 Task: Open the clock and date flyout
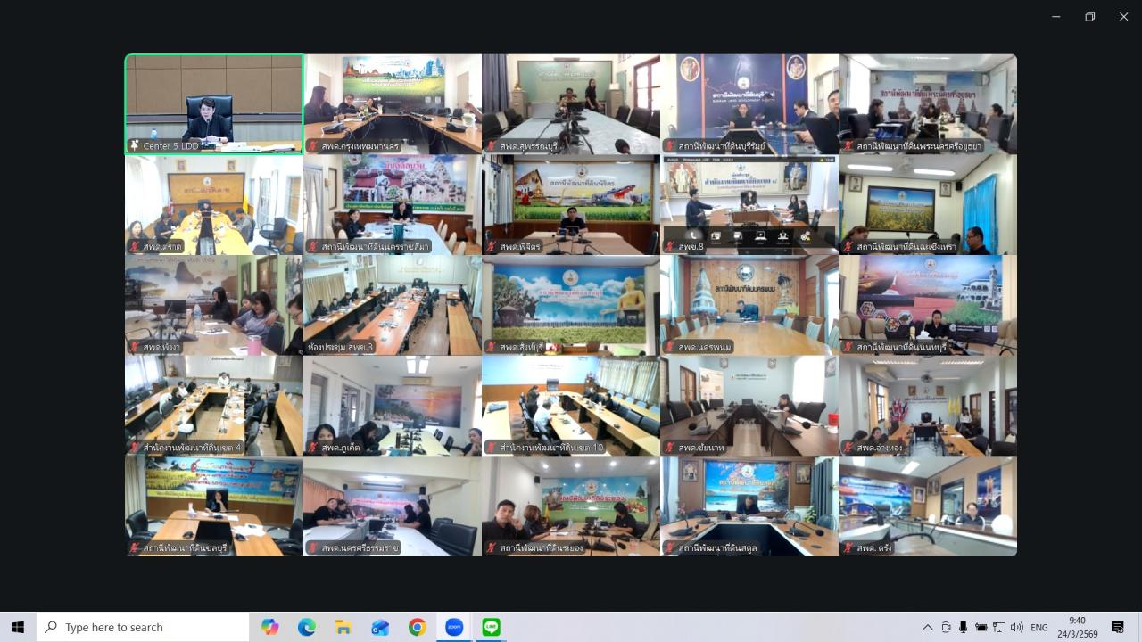pos(1077,627)
